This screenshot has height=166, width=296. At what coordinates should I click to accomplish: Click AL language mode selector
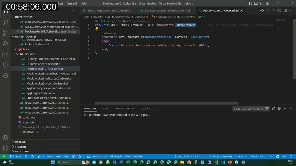click(x=271, y=156)
